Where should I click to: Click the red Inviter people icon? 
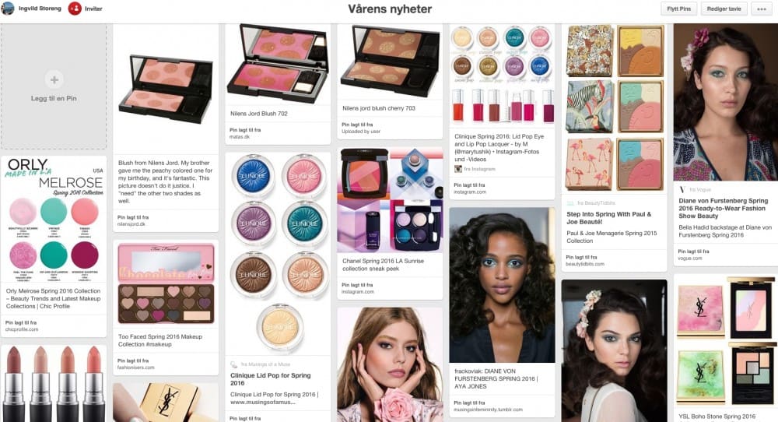75,9
